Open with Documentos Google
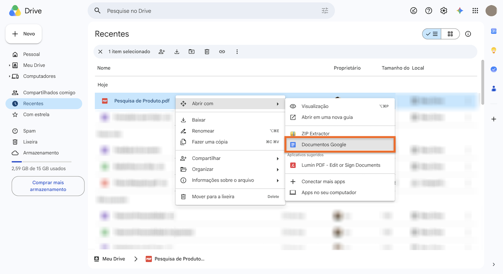Viewport: 503px width, 274px height. point(340,144)
